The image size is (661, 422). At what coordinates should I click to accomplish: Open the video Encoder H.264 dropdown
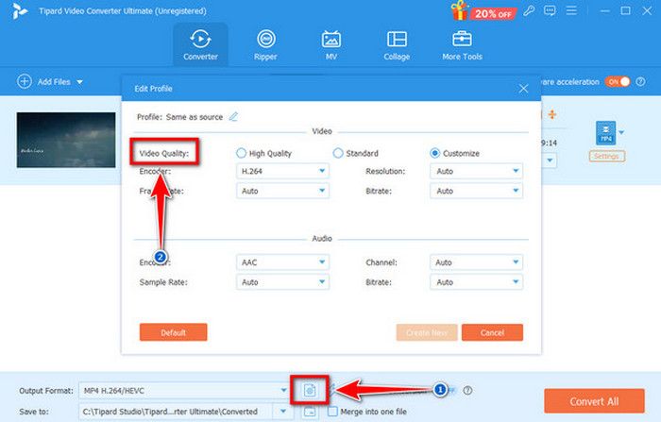pos(282,171)
